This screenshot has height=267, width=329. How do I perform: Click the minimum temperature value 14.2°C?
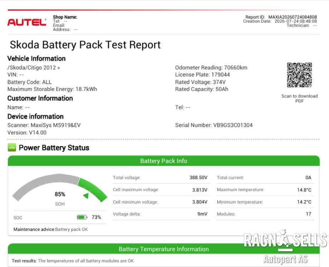pyautogui.click(x=304, y=202)
